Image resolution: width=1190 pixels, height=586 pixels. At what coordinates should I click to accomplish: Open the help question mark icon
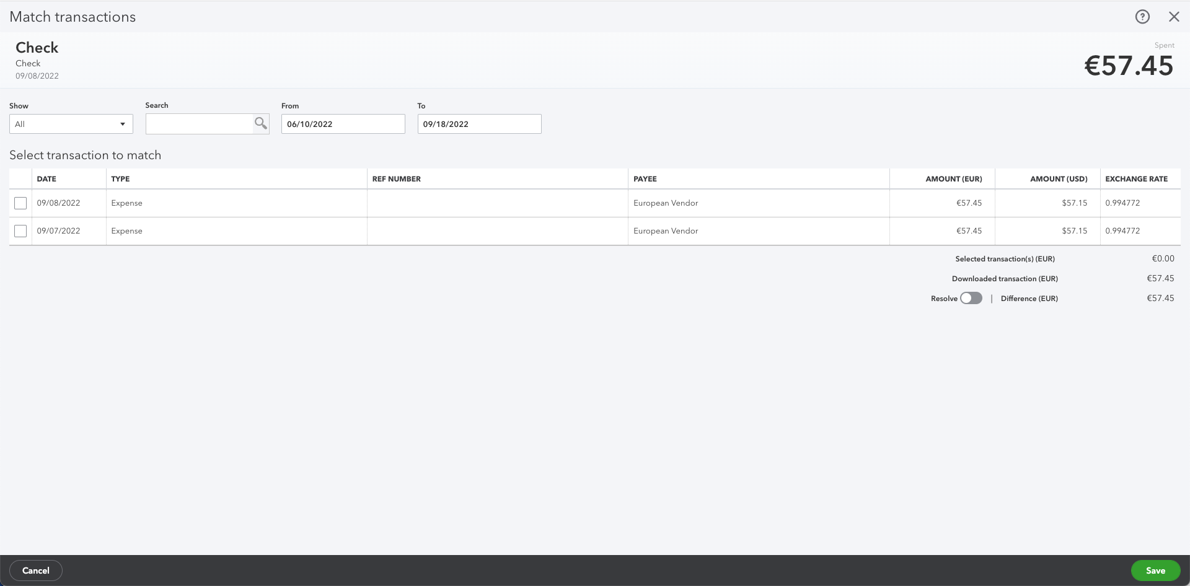coord(1142,17)
